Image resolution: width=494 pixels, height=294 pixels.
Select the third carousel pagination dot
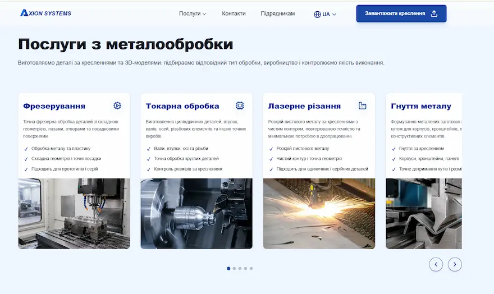pos(240,269)
